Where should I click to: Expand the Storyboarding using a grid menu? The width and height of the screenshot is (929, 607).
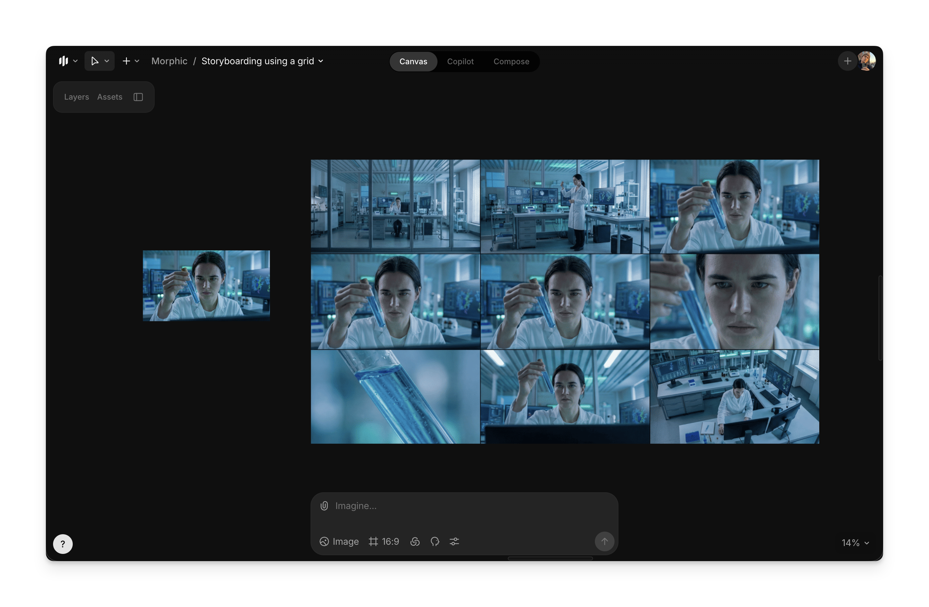(262, 61)
